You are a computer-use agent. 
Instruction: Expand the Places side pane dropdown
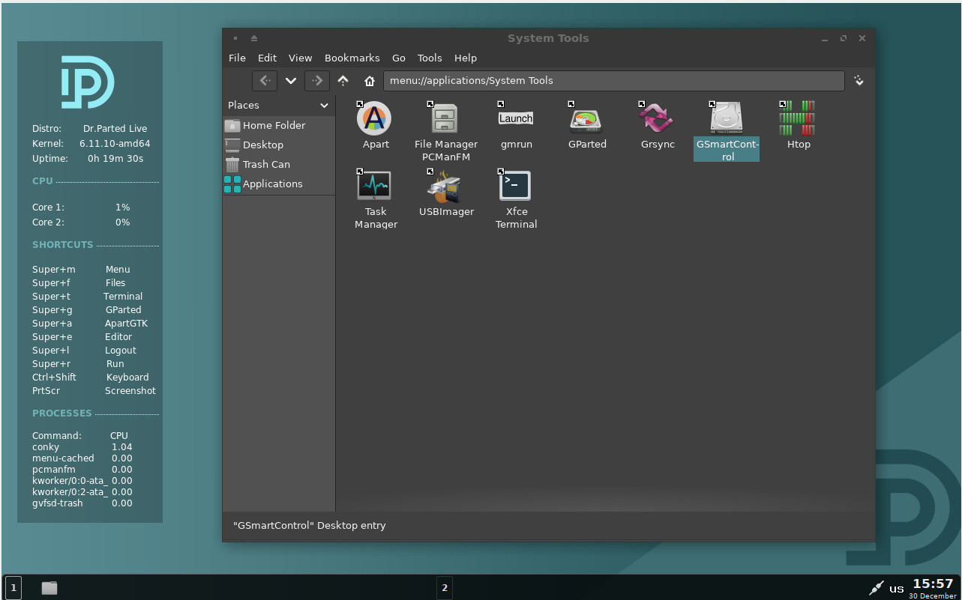pos(324,106)
